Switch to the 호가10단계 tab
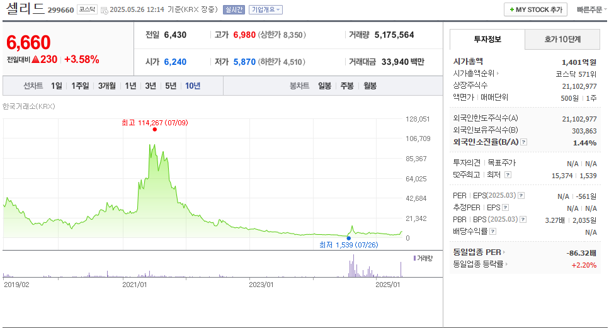 562,39
